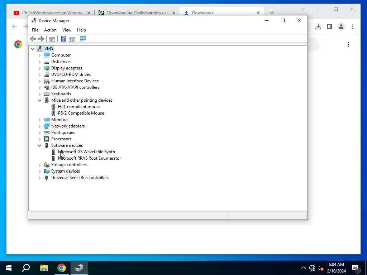Collapse Software devices chevron
This screenshot has width=367, height=275.
click(x=39, y=145)
